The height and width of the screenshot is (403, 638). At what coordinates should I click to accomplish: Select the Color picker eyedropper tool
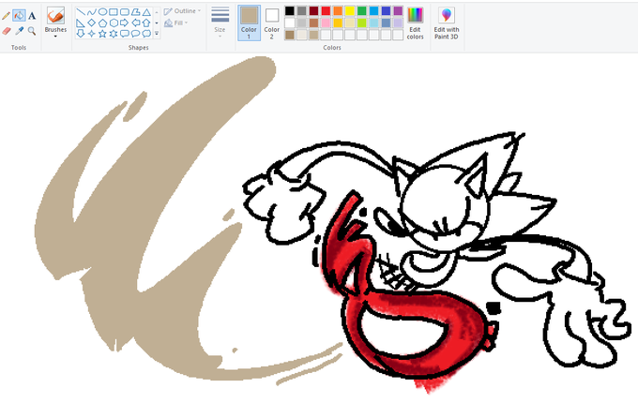[x=19, y=31]
